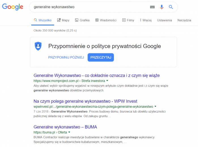The width and height of the screenshot is (198, 147).
Task: Click the Google logo
Action: 12,7
